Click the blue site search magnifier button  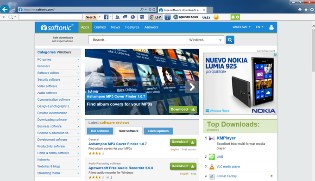click(x=230, y=40)
